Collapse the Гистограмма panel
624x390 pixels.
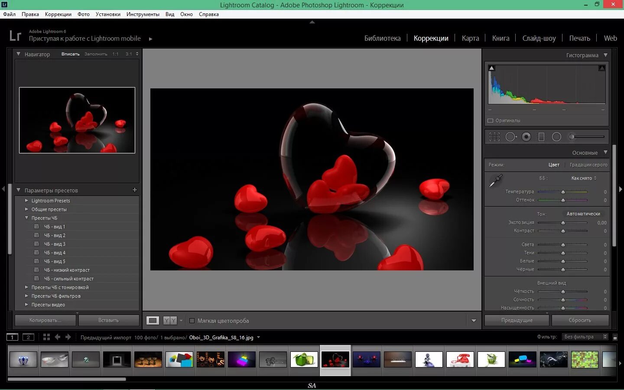pos(605,55)
